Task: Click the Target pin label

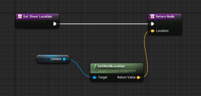Action: click(103, 77)
